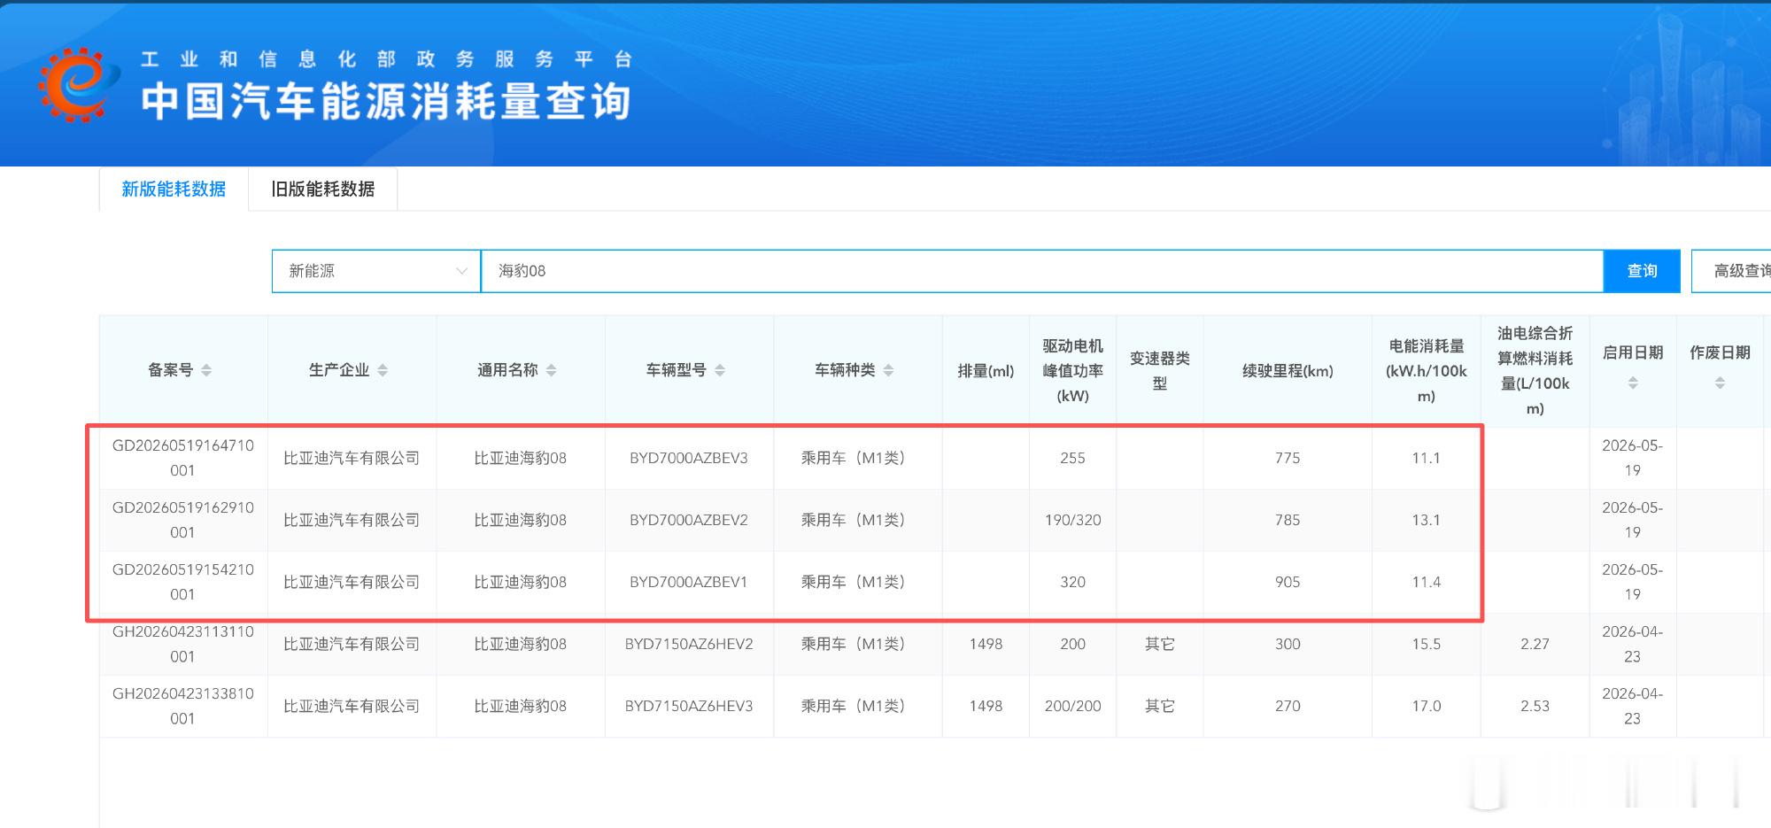The width and height of the screenshot is (1771, 828).
Task: Click motor power 200/200
Action: [x=1073, y=706]
